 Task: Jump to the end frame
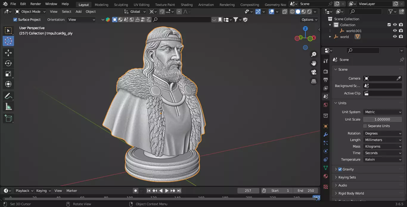[x=179, y=191]
